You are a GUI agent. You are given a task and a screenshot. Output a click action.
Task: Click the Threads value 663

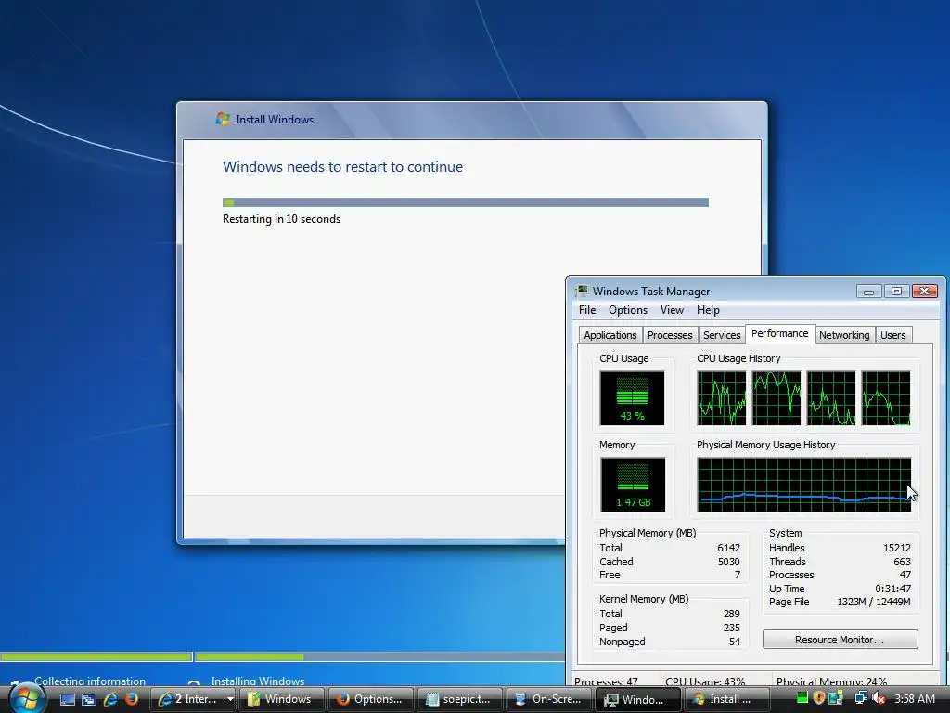coord(902,562)
